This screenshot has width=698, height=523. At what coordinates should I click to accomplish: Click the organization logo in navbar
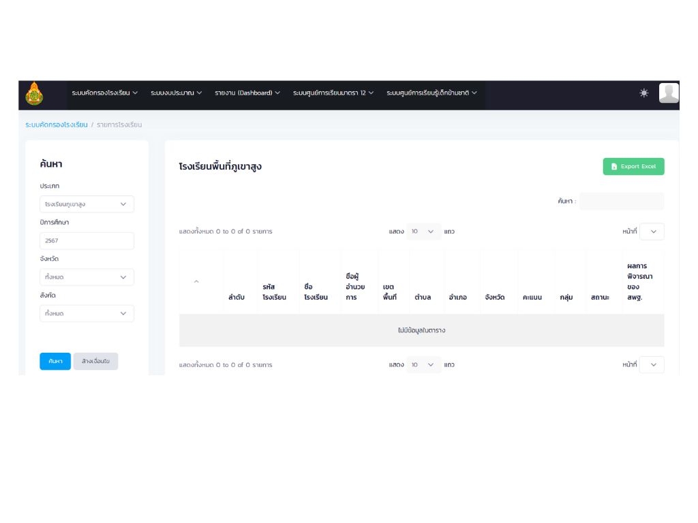(x=34, y=94)
